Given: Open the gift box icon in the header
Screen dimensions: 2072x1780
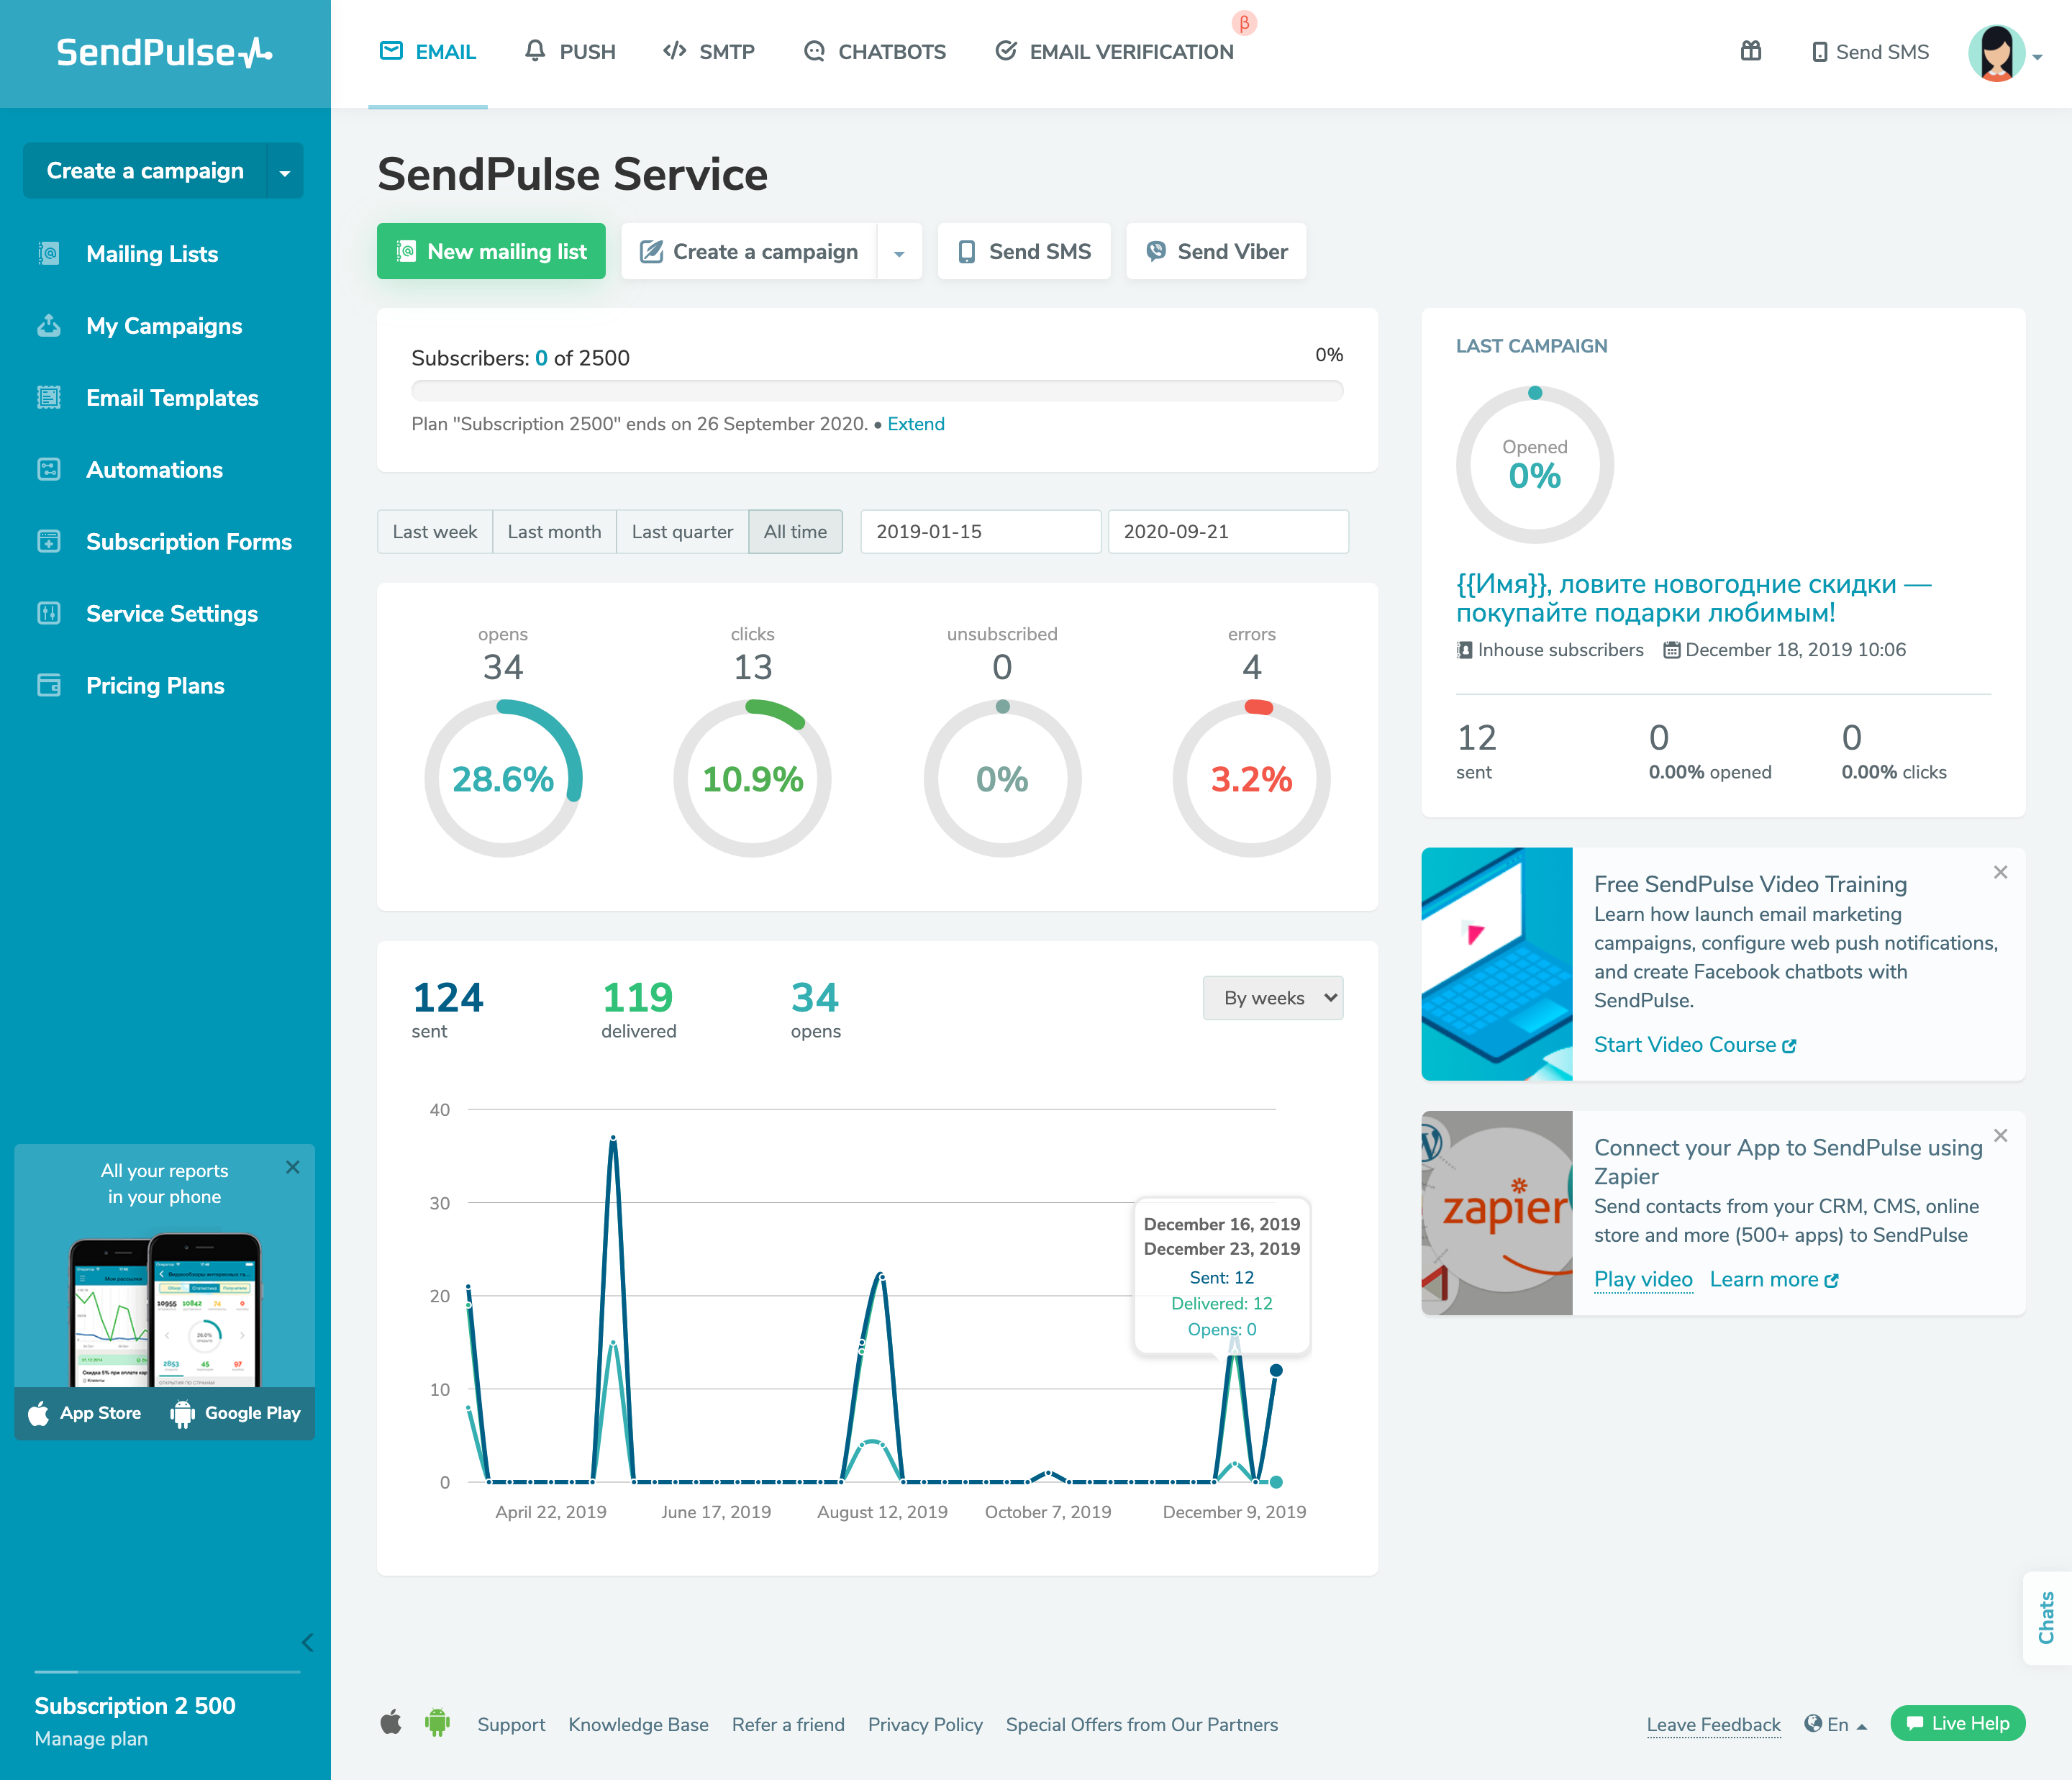Looking at the screenshot, I should click(x=1751, y=51).
